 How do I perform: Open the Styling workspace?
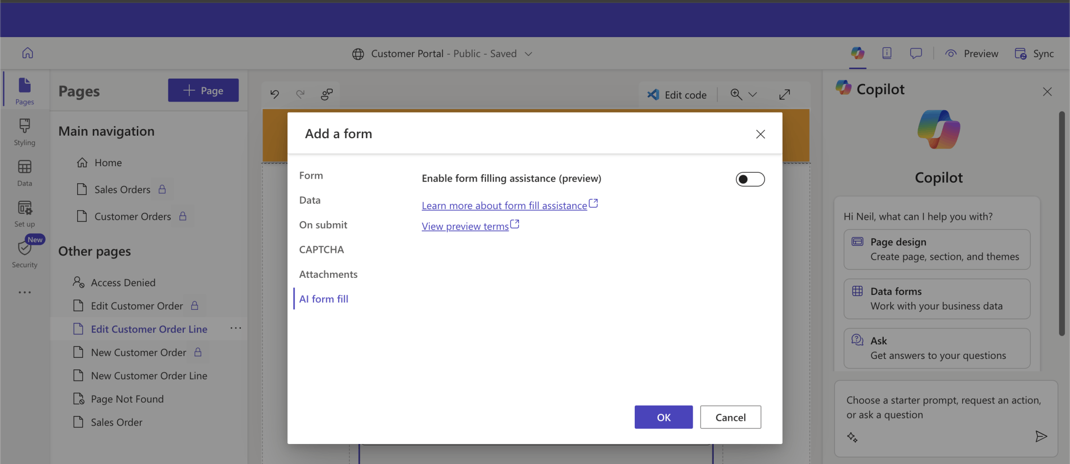25,132
